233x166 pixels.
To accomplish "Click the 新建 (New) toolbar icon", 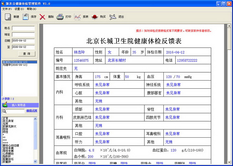I will coord(8,17).
